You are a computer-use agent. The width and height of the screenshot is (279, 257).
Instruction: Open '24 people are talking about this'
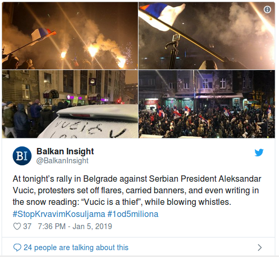(x=76, y=248)
